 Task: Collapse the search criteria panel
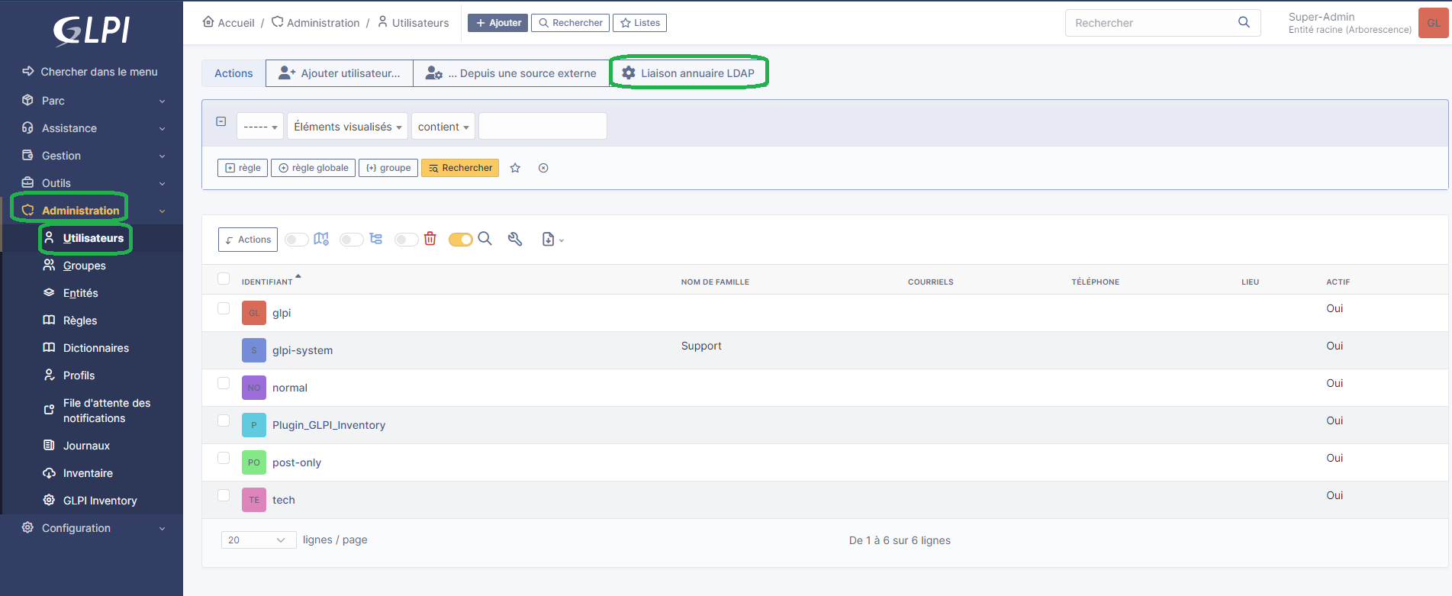[221, 121]
